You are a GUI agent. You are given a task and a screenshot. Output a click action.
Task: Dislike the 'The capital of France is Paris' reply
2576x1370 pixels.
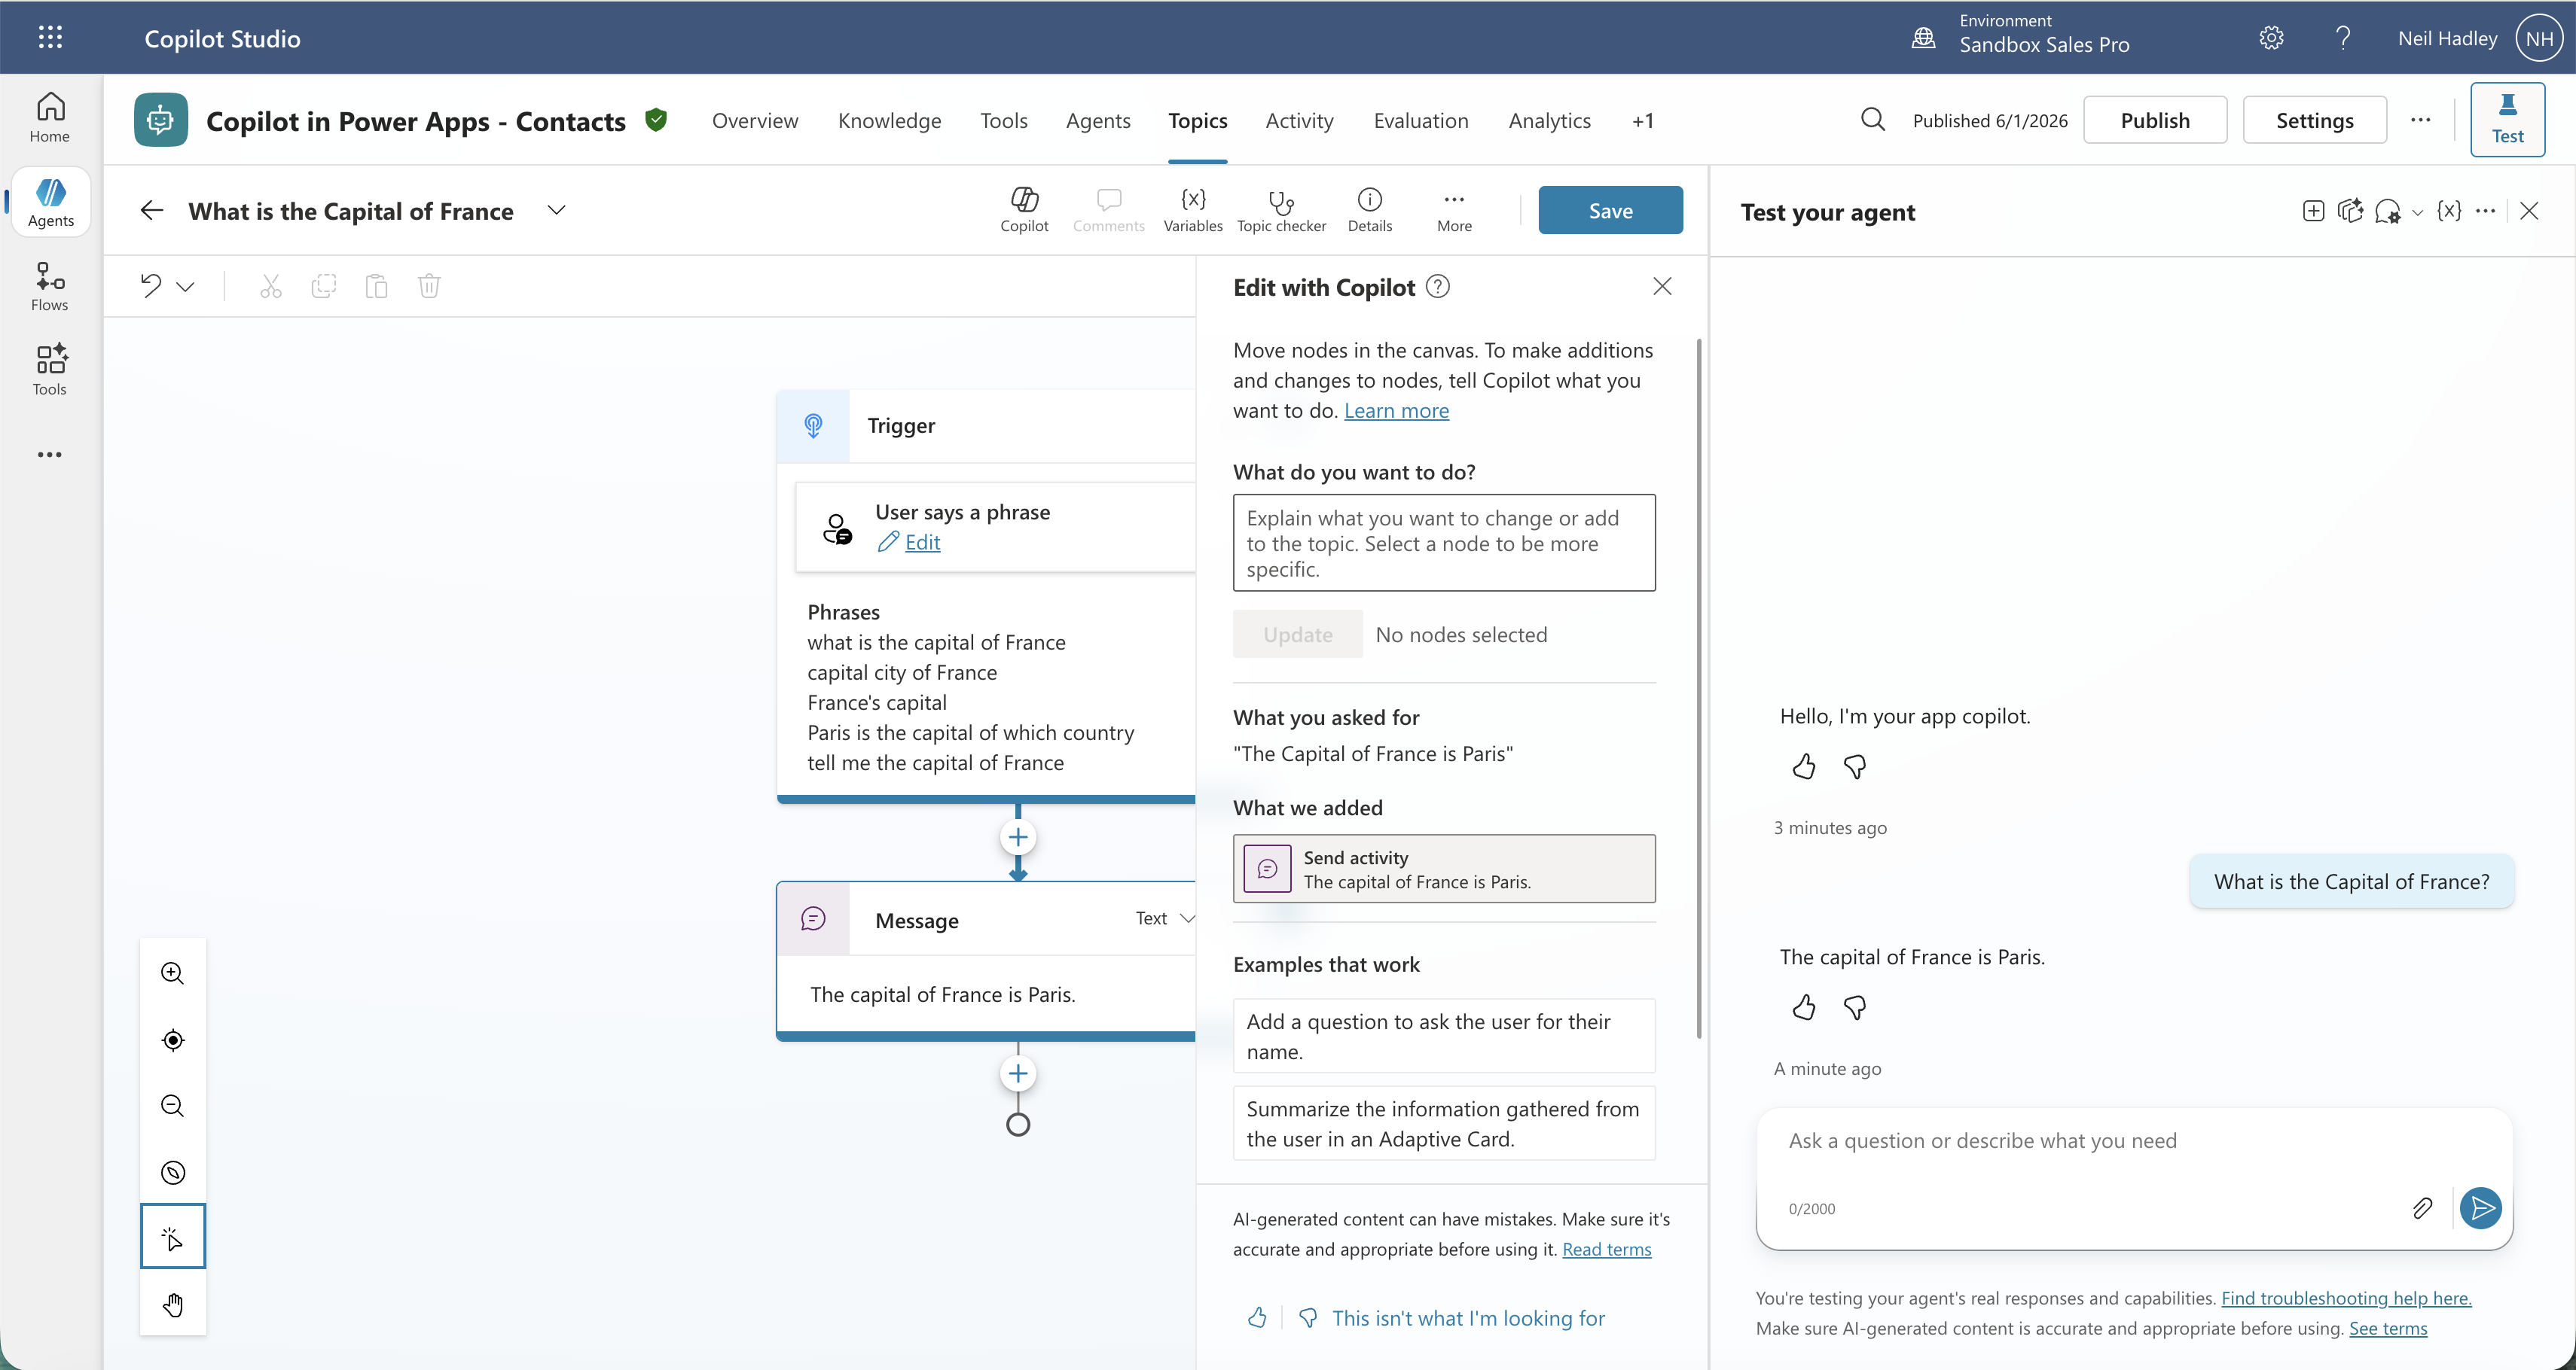click(x=1855, y=1007)
